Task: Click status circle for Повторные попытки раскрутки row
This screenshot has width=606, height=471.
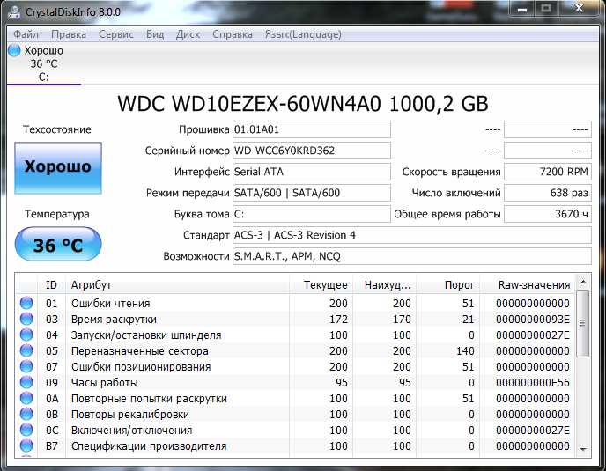Action: tap(26, 398)
